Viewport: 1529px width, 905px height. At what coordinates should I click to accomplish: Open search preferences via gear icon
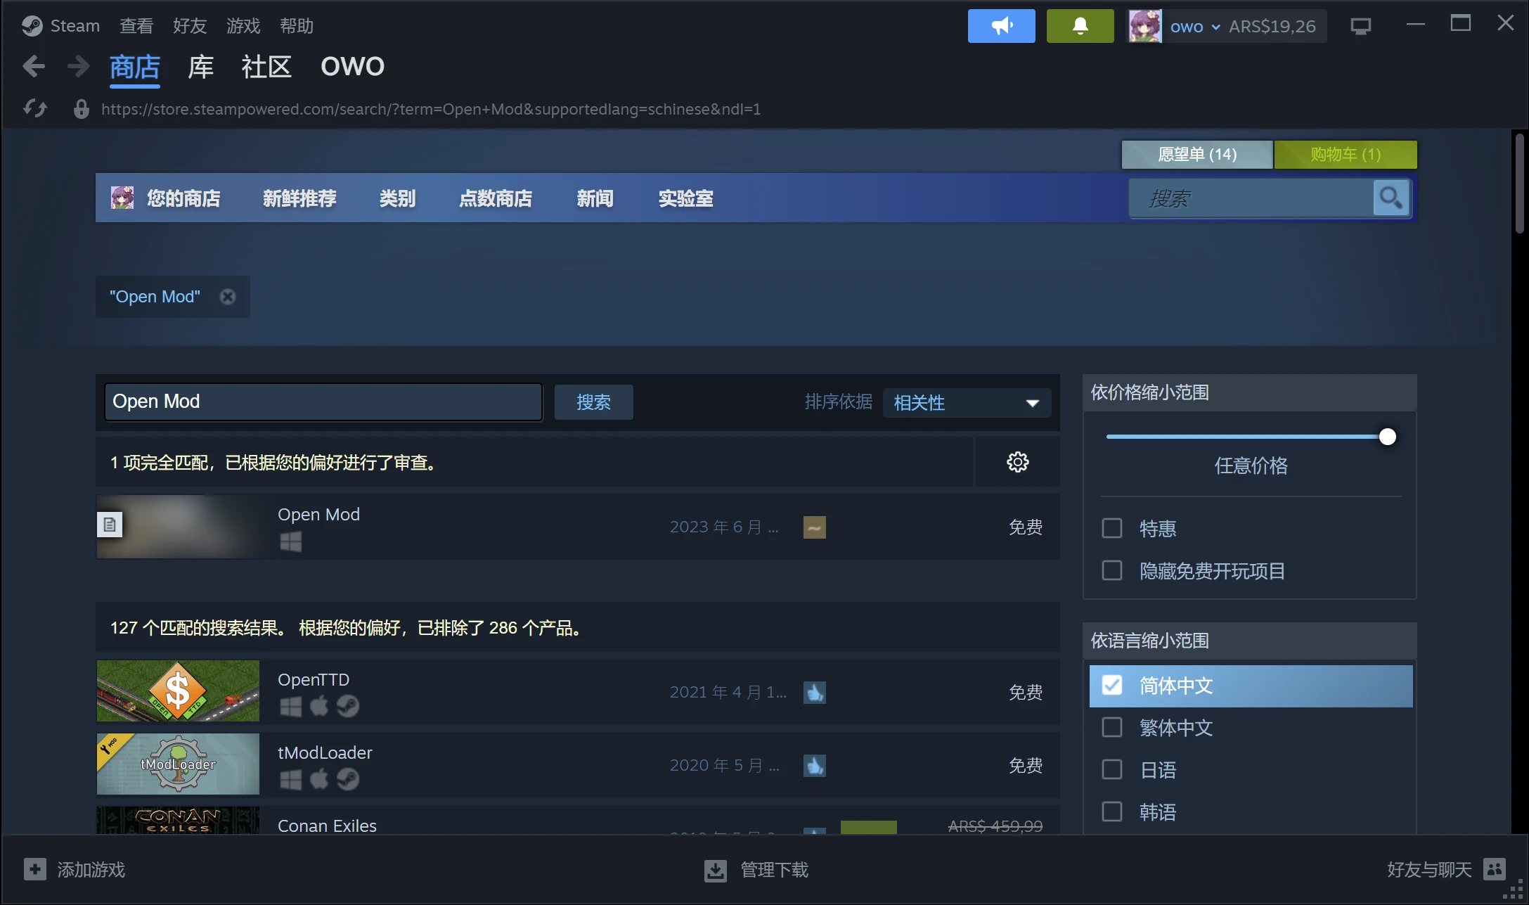tap(1017, 461)
